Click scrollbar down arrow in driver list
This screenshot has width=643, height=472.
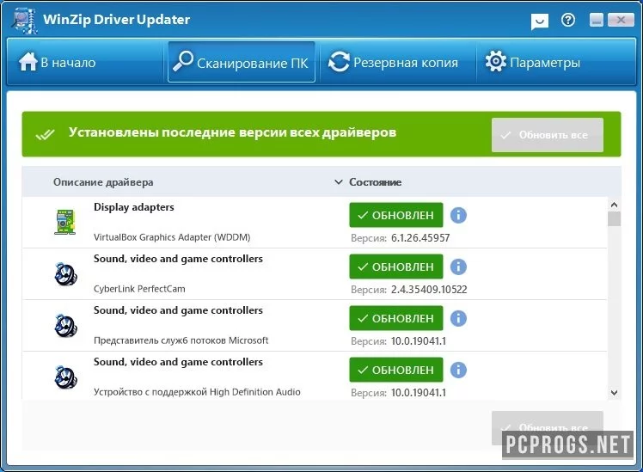coord(614,392)
